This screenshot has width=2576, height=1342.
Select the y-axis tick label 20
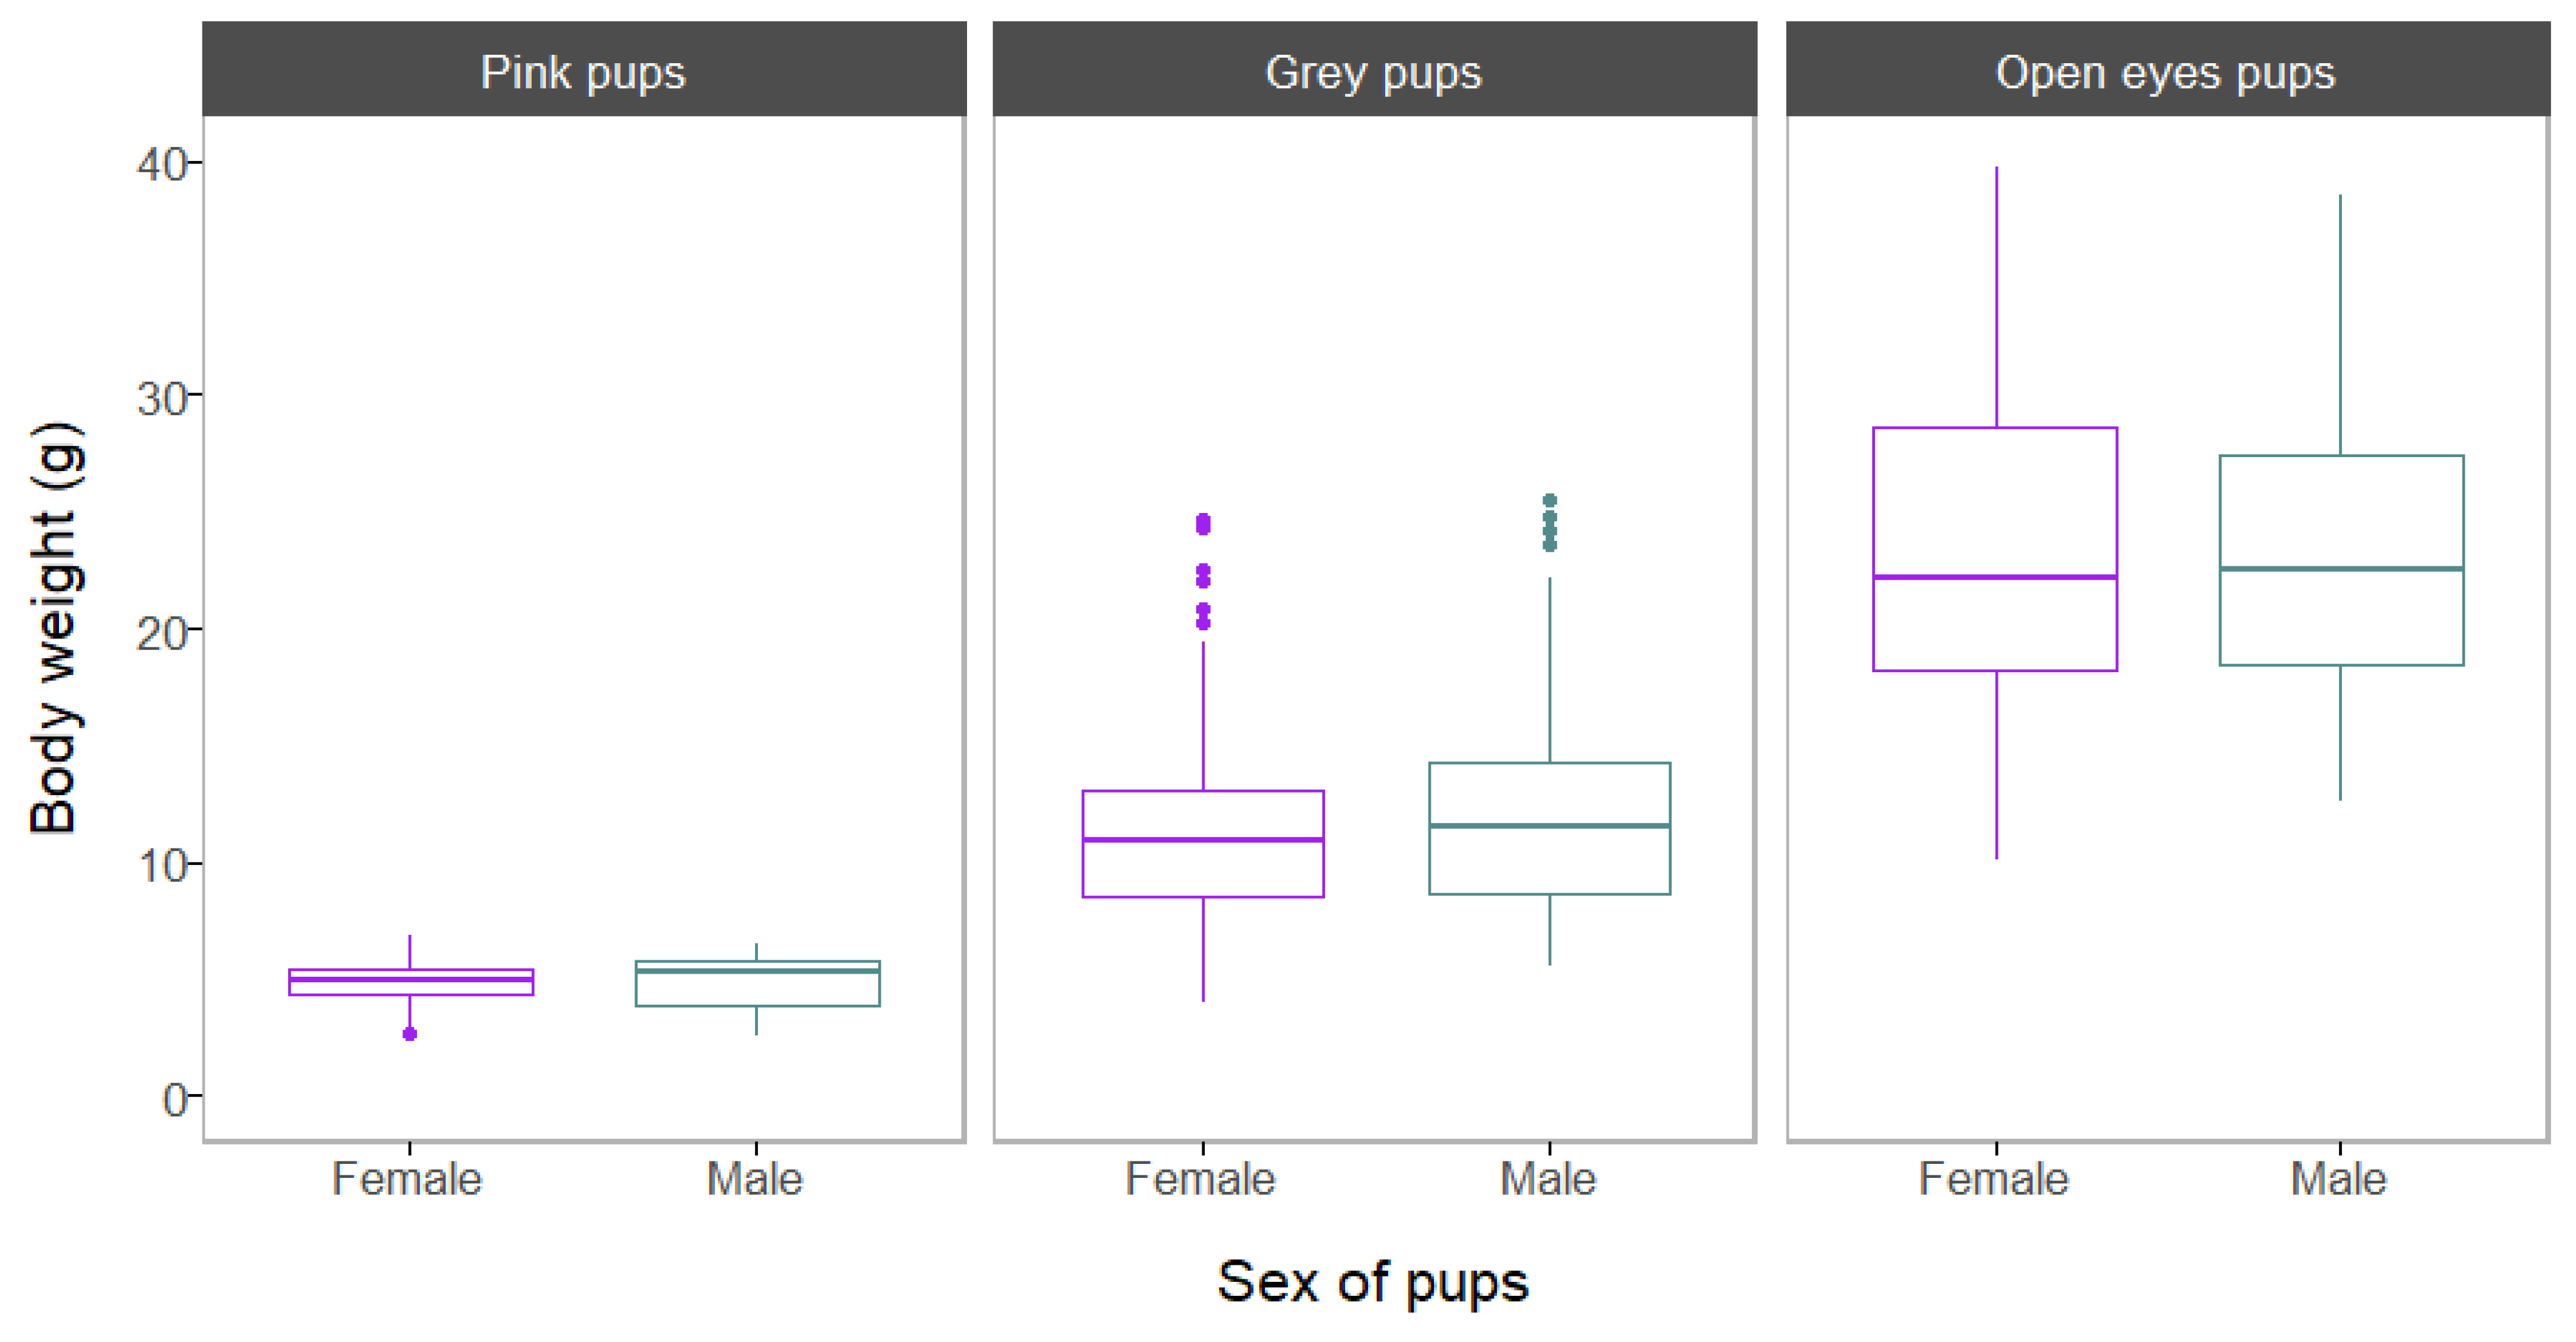[x=162, y=632]
